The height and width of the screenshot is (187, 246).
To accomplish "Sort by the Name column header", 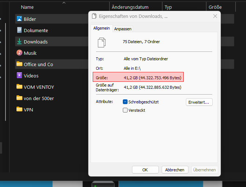I will pyautogui.click(x=27, y=7).
